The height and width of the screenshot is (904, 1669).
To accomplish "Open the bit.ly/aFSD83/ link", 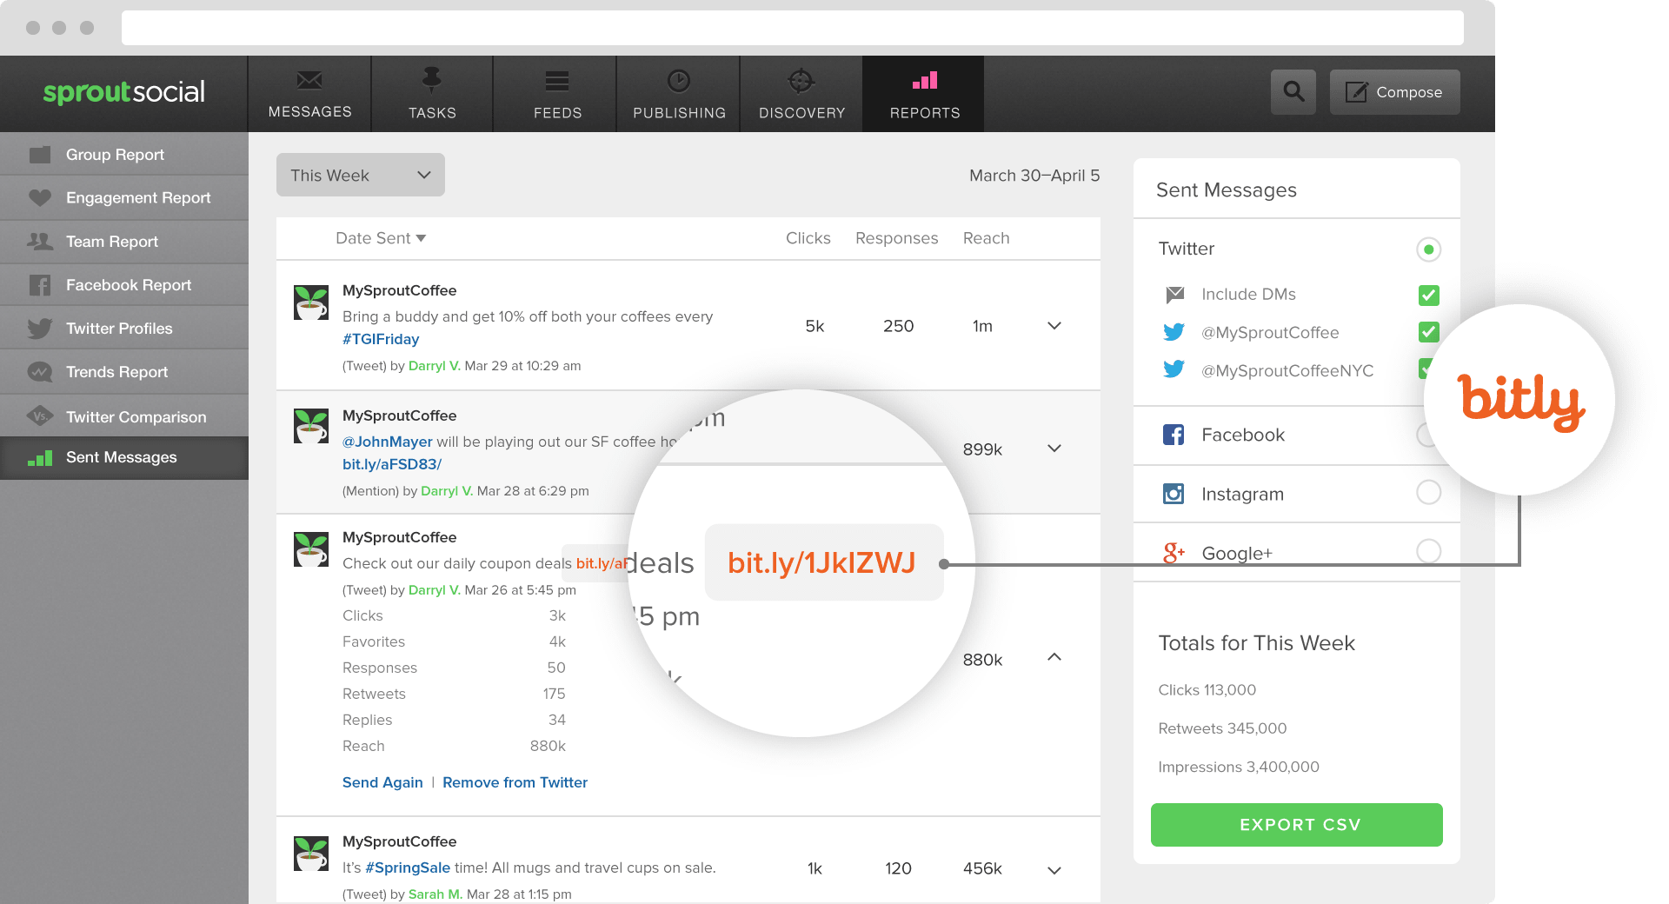I will [x=392, y=464].
